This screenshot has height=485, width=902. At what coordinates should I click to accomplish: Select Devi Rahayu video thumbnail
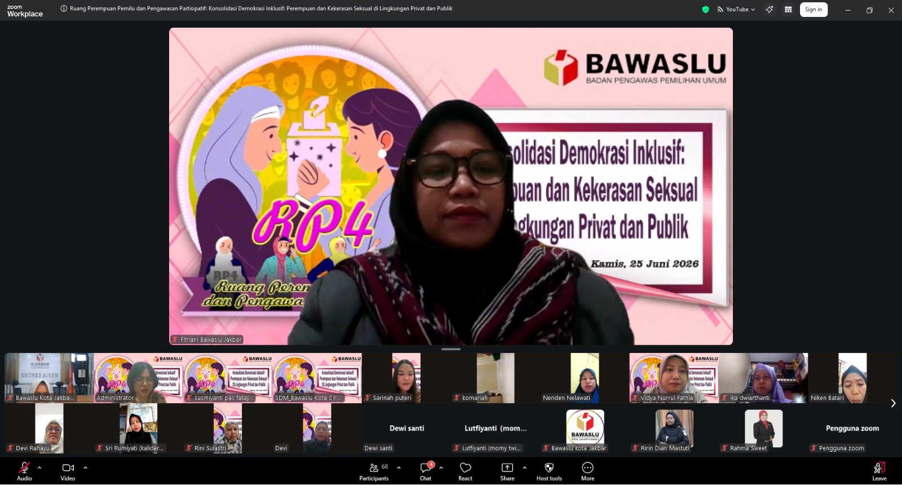[49, 429]
